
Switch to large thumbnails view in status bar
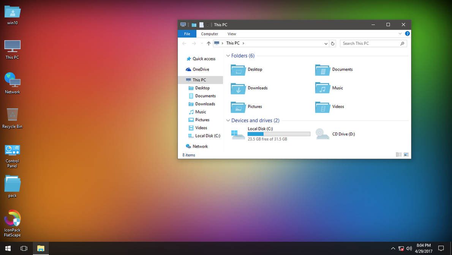[406, 155]
